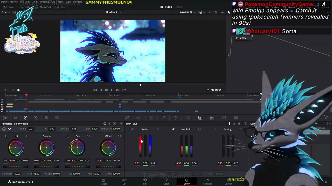Play the clip in reverse
Screen dimensions: 332x186
101,90
